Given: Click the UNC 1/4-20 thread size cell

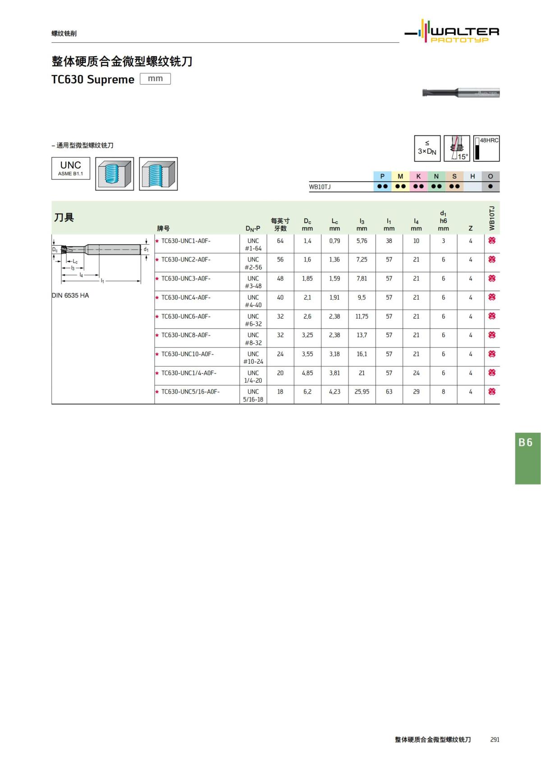Looking at the screenshot, I should pyautogui.click(x=253, y=376).
